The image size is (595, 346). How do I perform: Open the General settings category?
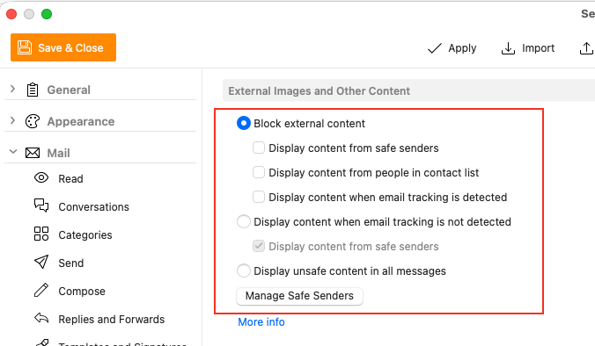[69, 90]
